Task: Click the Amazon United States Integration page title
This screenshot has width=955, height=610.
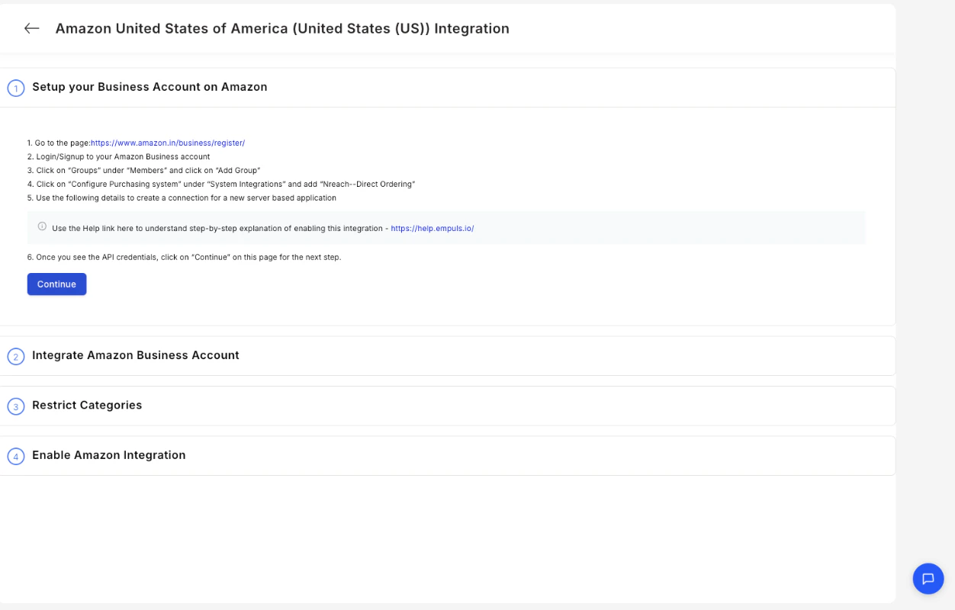Action: click(282, 28)
